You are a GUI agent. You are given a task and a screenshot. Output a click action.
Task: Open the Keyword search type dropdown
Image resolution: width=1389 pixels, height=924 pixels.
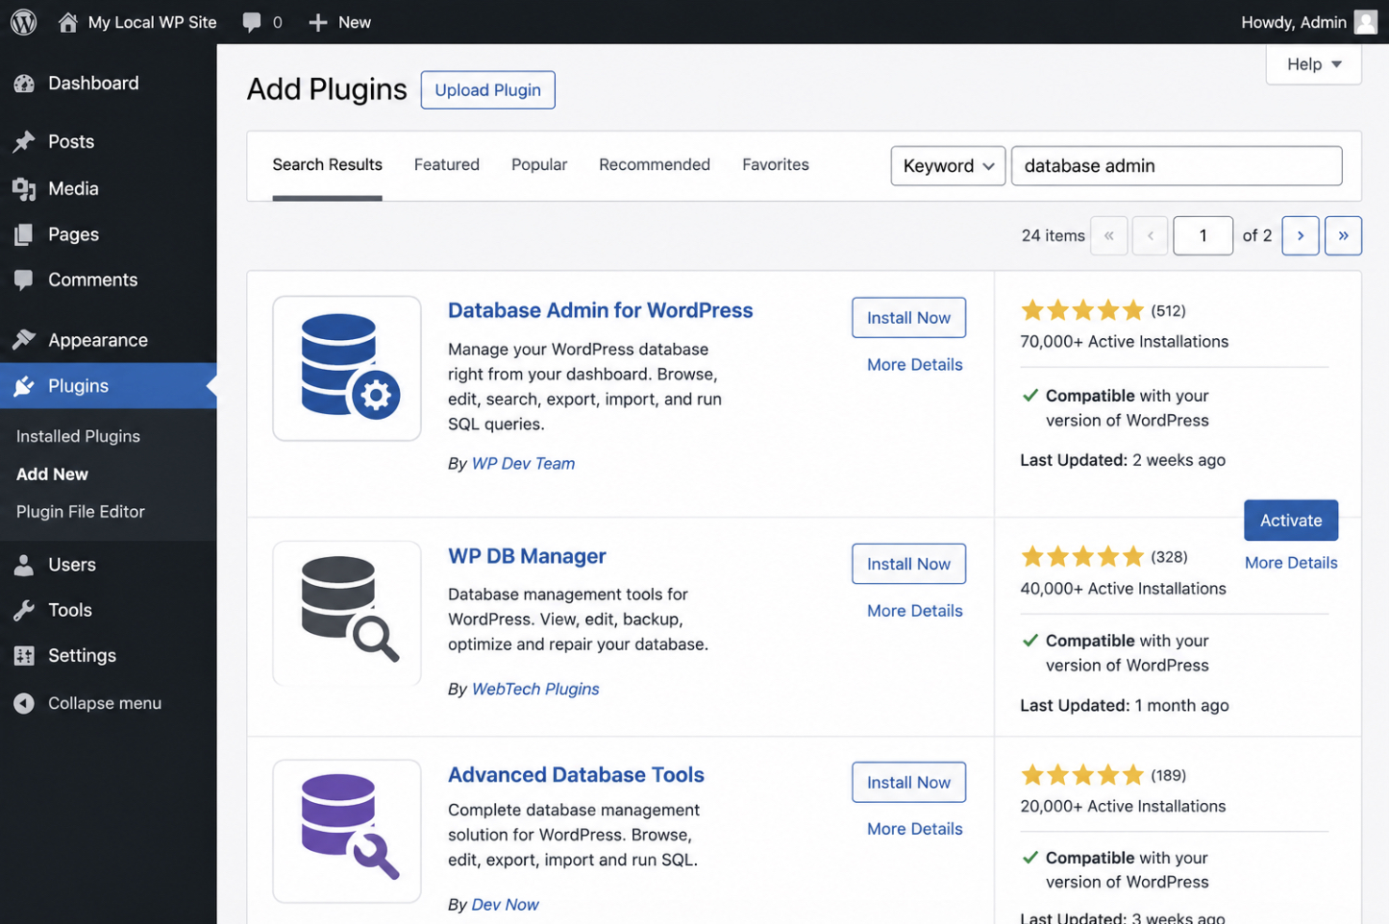point(948,165)
